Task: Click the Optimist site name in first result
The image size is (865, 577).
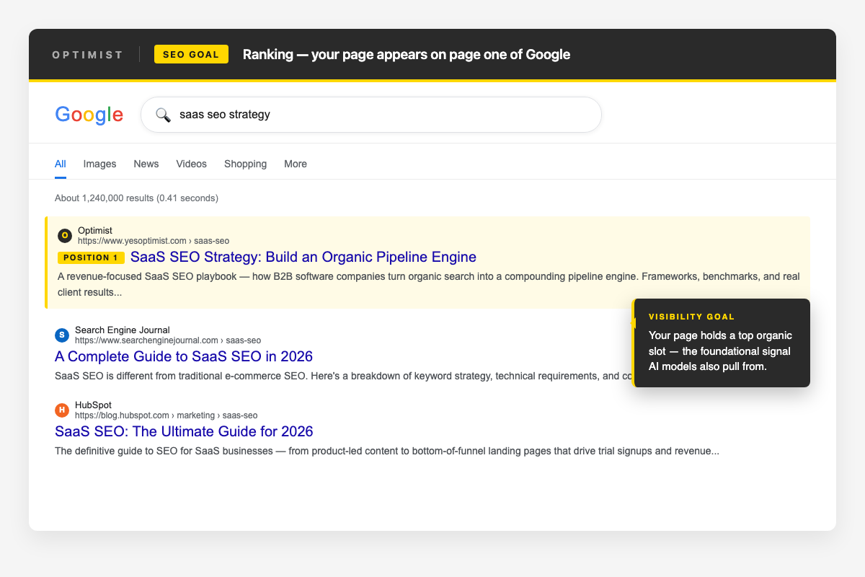Action: [x=95, y=231]
